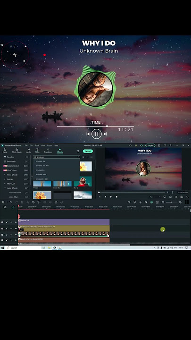The image size is (191, 340).
Task: Play the preview with the play button
Action: [x=111, y=197]
